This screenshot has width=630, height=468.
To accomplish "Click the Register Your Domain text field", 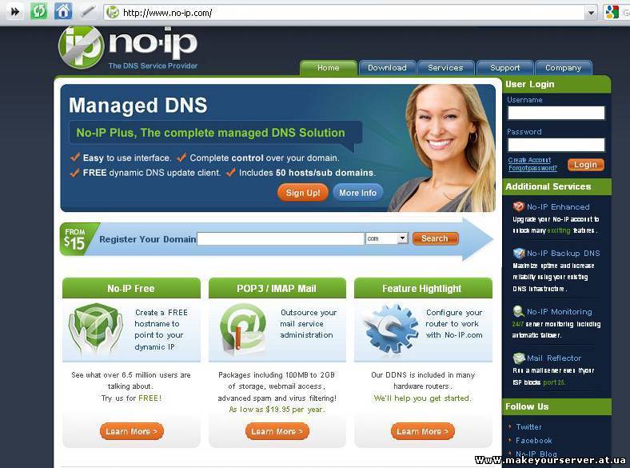I will tap(281, 239).
